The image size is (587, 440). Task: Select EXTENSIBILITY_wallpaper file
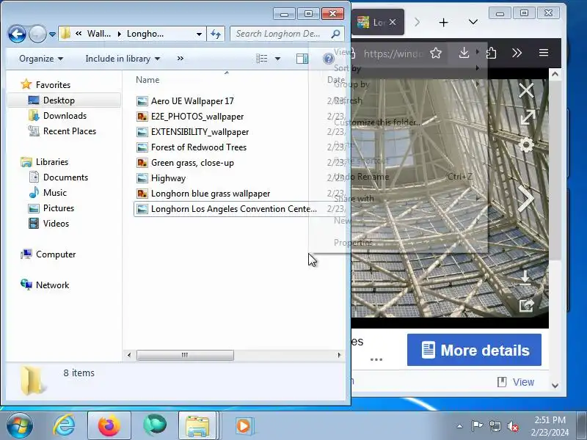[200, 132]
